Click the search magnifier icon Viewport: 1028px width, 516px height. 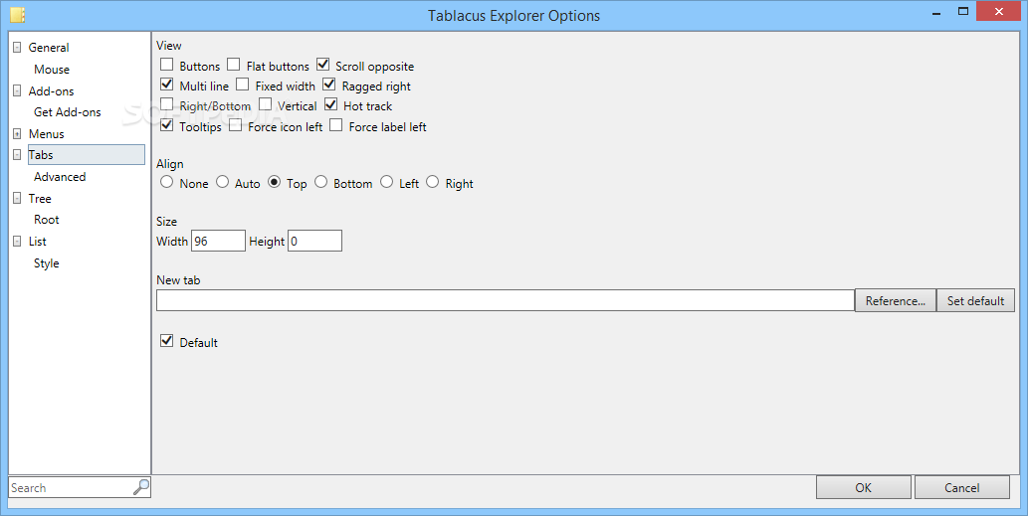[141, 487]
